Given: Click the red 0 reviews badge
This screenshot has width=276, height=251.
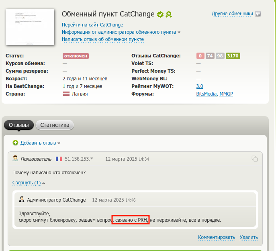Looking at the screenshot, I should pos(200,56).
